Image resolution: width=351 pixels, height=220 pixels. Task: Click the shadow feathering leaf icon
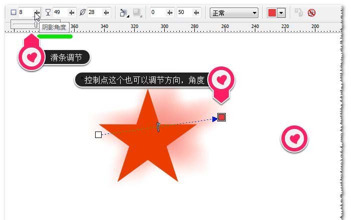(x=83, y=12)
